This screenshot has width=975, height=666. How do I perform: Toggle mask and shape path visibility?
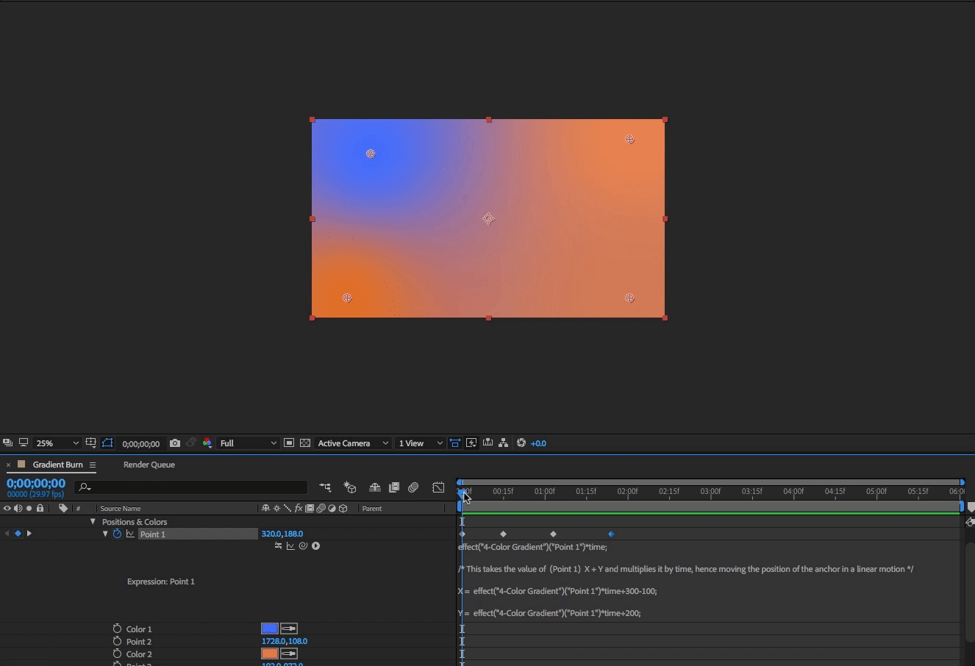[107, 443]
